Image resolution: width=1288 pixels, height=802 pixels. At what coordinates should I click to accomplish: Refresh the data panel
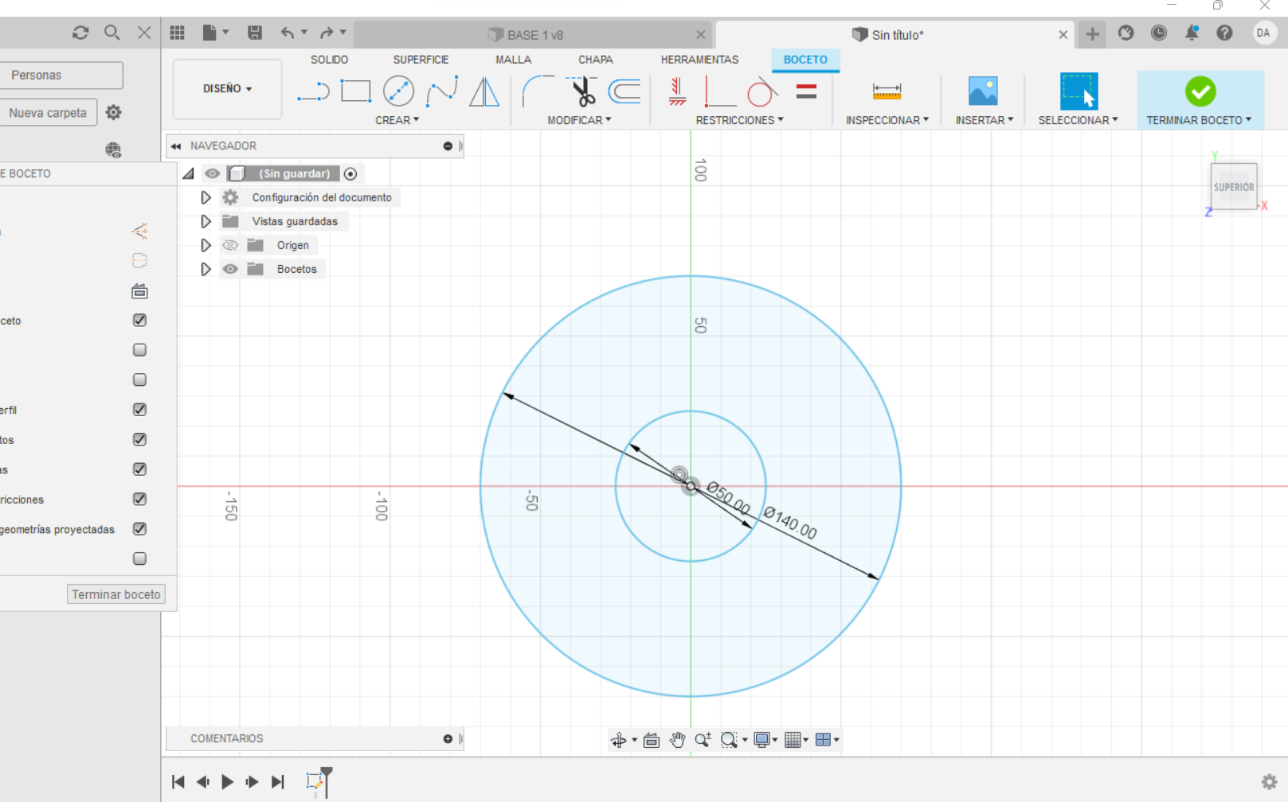pos(80,33)
